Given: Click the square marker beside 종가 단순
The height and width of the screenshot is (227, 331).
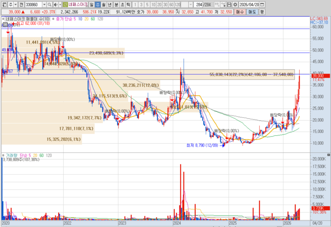Looking at the screenshot, I should click(x=53, y=19).
